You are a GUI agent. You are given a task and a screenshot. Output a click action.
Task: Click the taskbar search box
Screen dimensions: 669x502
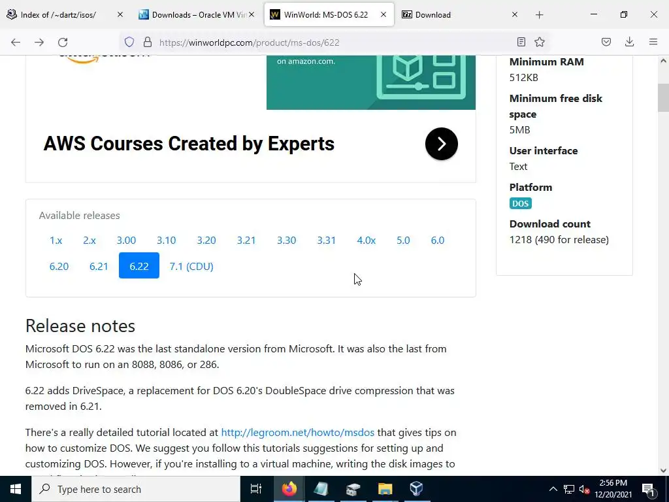click(x=136, y=489)
